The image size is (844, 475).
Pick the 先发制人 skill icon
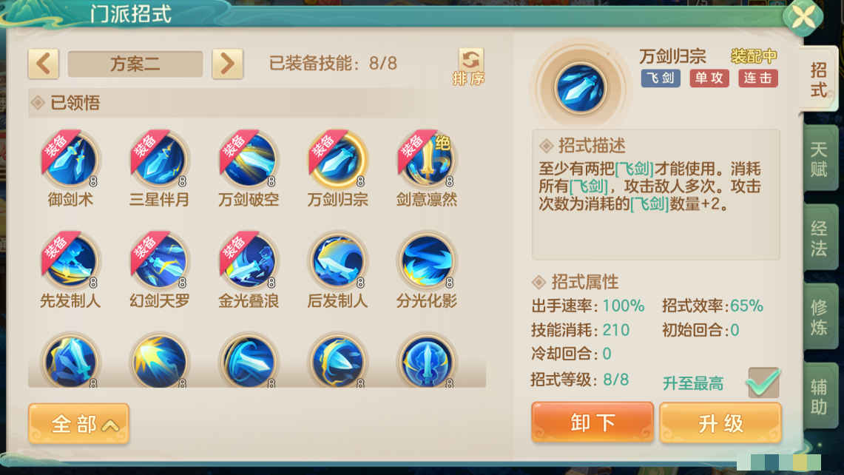70,260
